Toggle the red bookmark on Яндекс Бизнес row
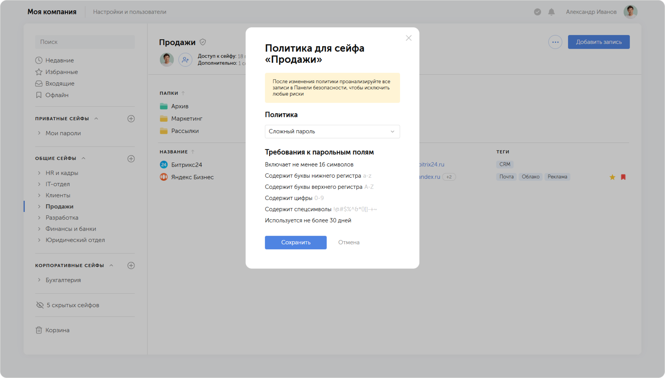This screenshot has height=378, width=665. click(x=623, y=177)
